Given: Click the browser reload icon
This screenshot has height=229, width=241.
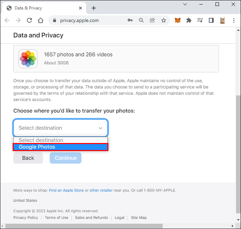Looking at the screenshot, I should (29, 20).
